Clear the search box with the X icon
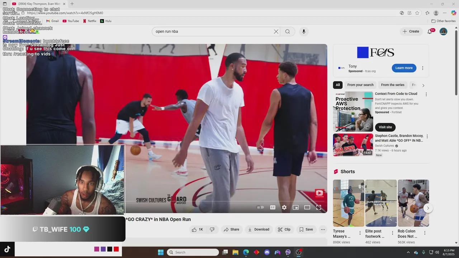Viewport: 459px width, 258px height. 276,32
